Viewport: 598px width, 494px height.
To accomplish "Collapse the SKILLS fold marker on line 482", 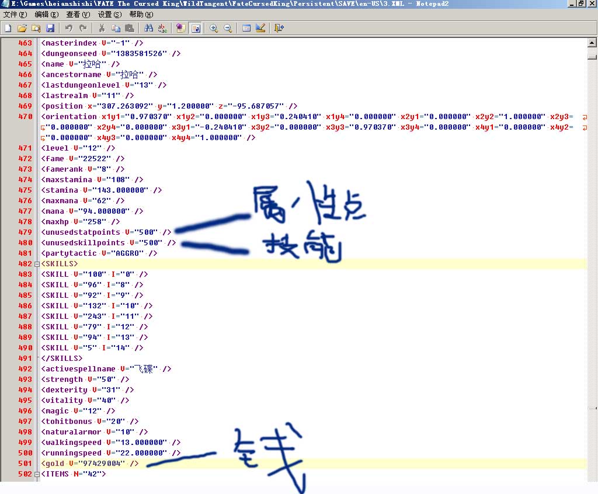I will coord(37,264).
